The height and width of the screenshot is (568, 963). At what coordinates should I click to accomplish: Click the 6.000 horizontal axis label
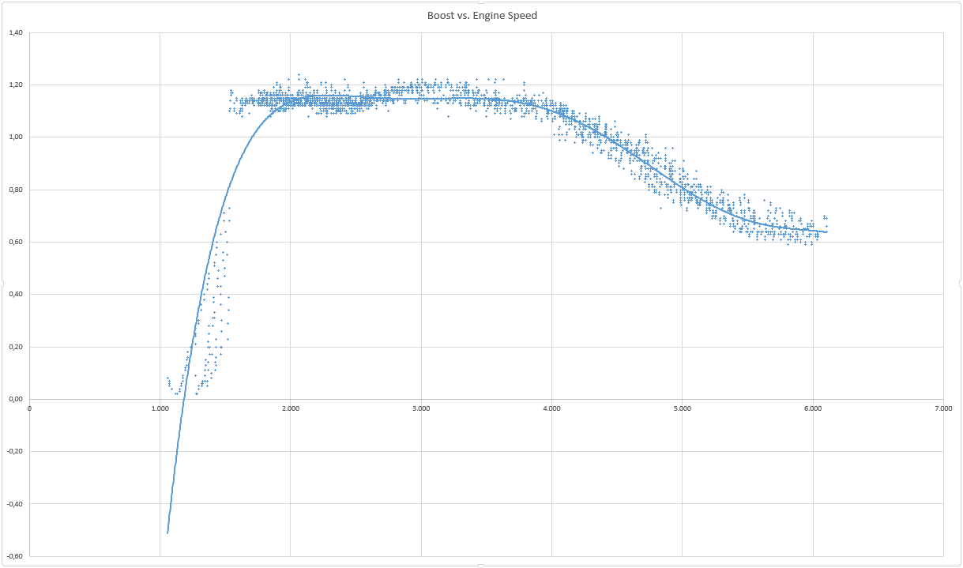tap(813, 408)
